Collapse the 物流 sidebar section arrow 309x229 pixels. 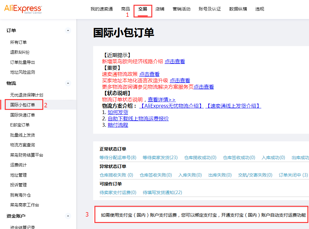click(x=68, y=83)
